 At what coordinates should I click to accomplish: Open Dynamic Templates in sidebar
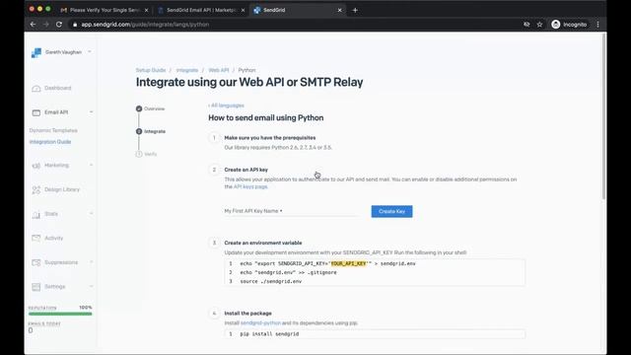pos(53,130)
